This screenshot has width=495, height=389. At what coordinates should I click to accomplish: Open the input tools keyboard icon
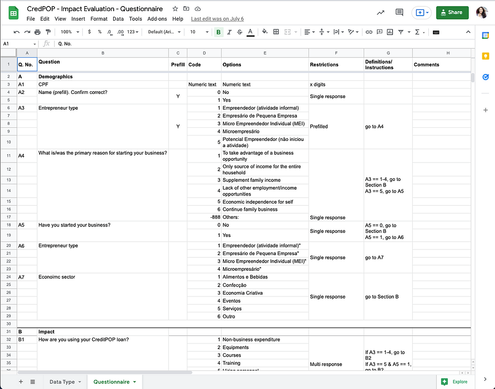pyautogui.click(x=436, y=32)
